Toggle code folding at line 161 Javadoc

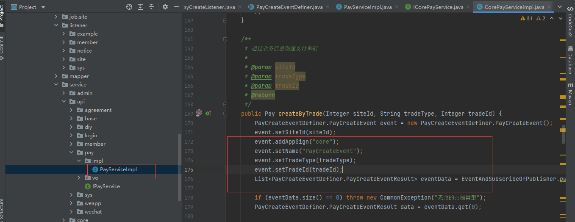coord(225,39)
